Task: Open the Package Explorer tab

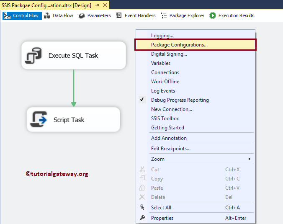Action: coord(183,16)
